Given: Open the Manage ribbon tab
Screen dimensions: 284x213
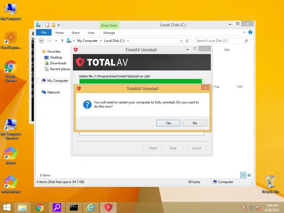Looking at the screenshot, I should pyautogui.click(x=109, y=33).
